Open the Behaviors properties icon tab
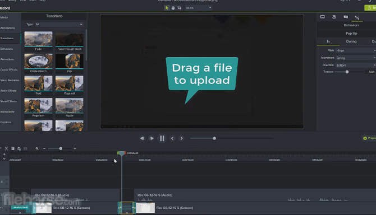Image resolution: width=376 pixels, height=215 pixels. point(357,17)
